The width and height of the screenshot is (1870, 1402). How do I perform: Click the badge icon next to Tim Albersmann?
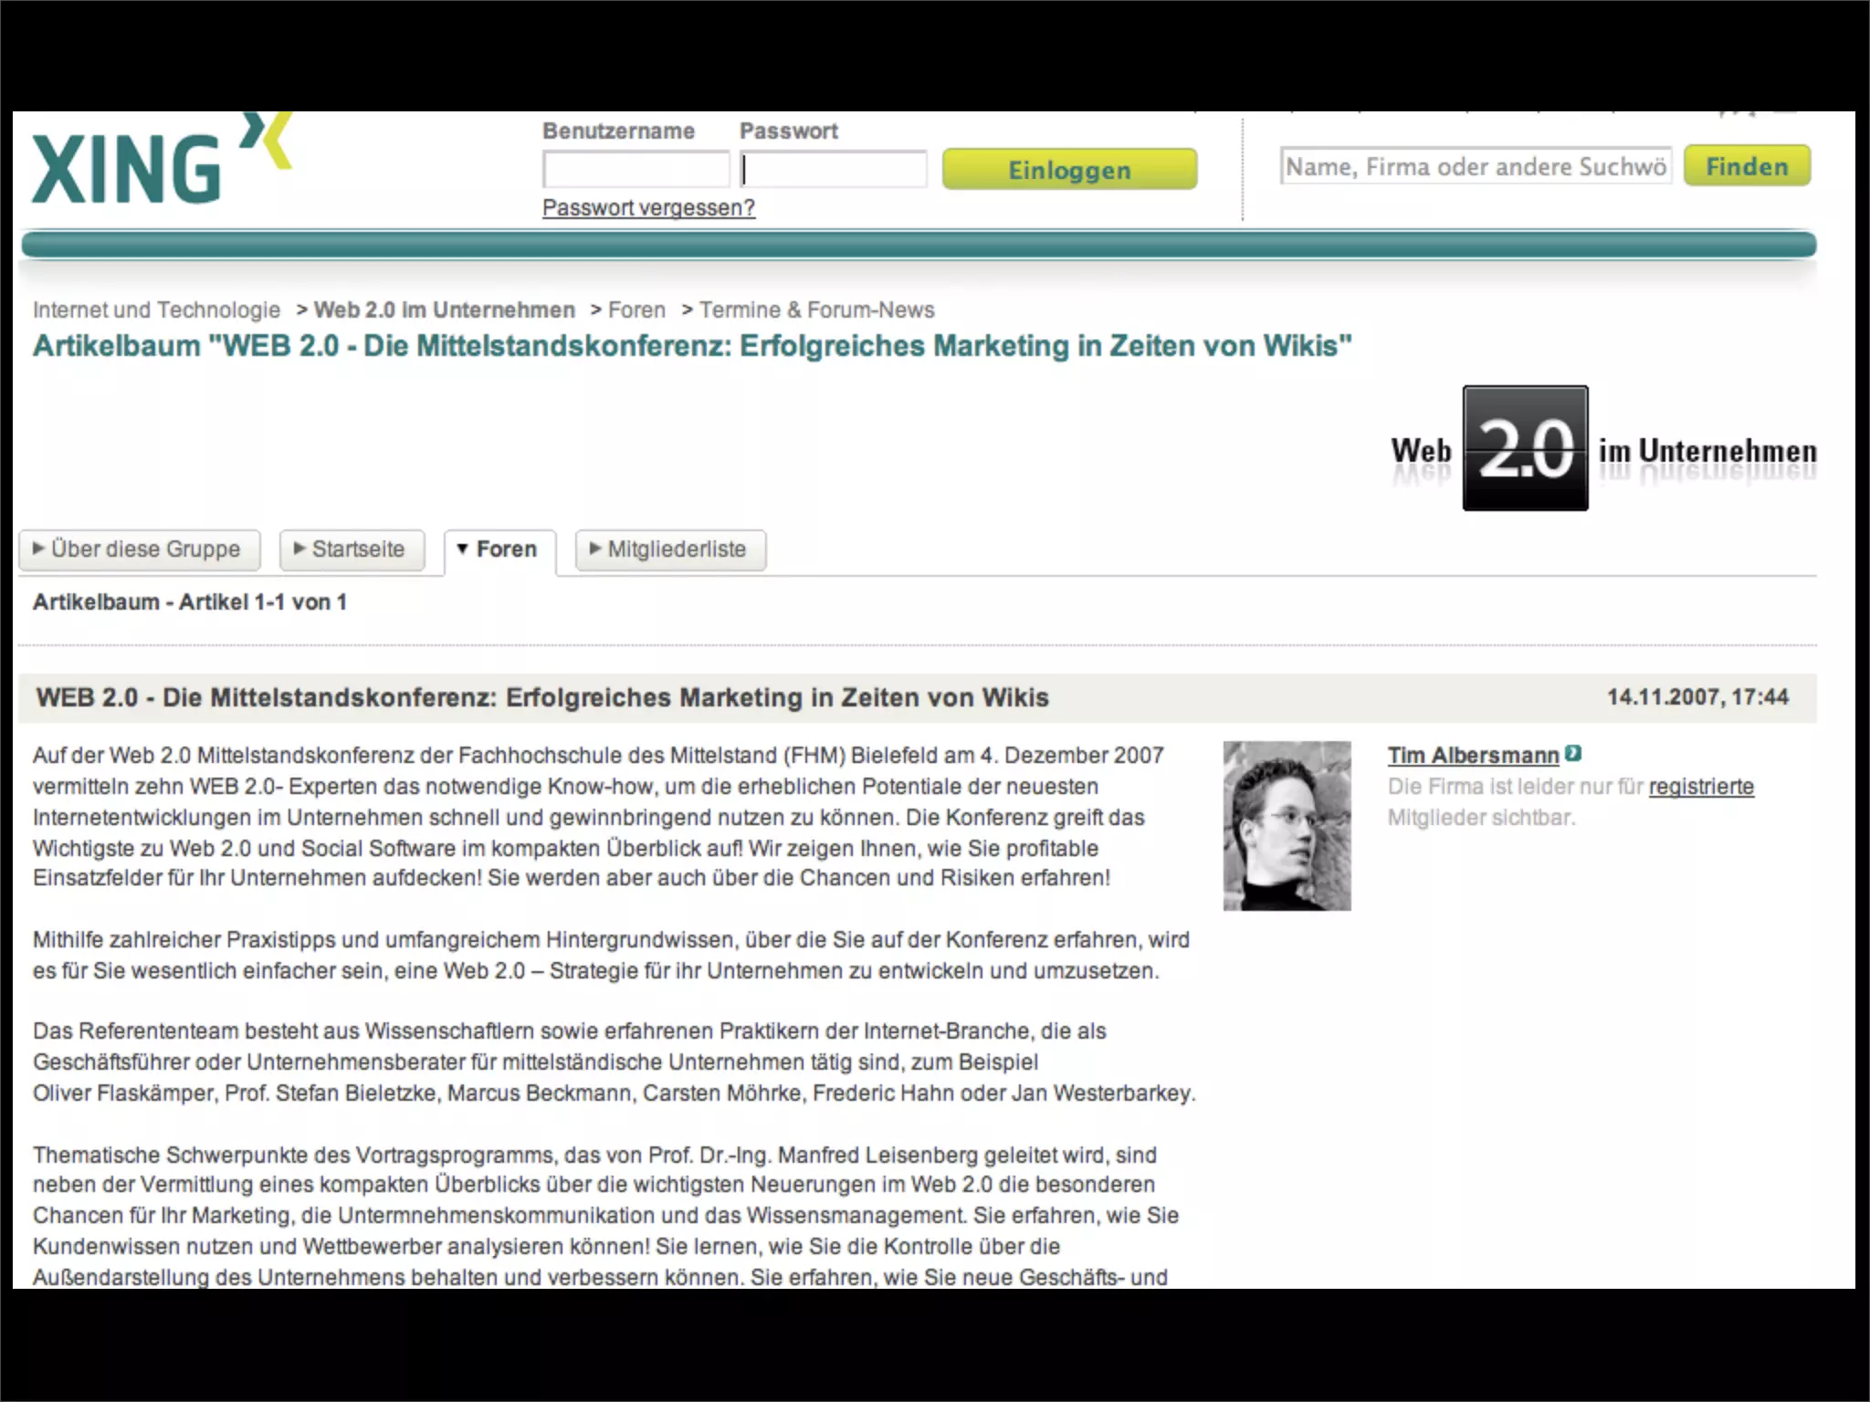pyautogui.click(x=1572, y=754)
